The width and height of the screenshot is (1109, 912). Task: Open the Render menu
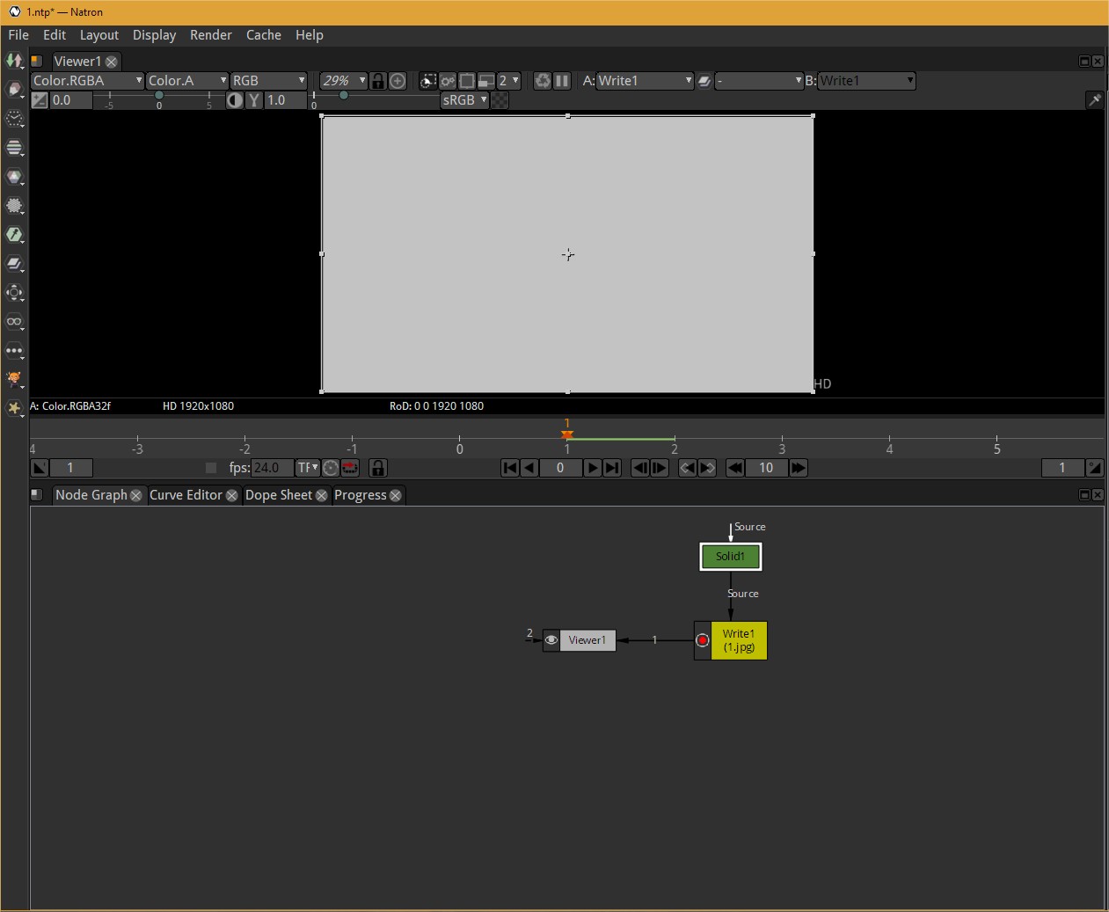pyautogui.click(x=211, y=35)
